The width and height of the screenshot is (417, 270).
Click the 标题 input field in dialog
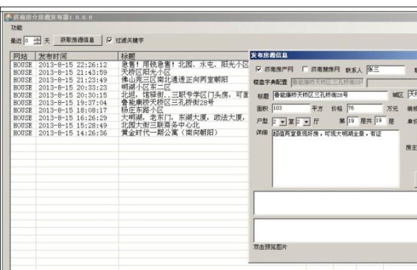coord(330,95)
